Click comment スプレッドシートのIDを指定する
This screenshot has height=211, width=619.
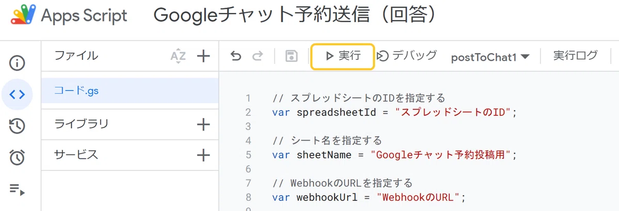tap(359, 98)
